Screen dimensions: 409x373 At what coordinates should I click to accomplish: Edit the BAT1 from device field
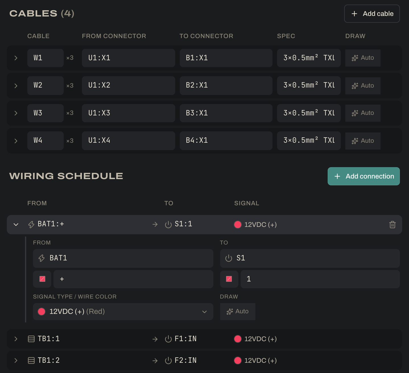[123, 258]
